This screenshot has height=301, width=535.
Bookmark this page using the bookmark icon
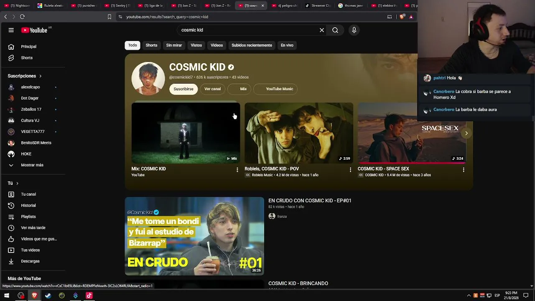coord(110,17)
